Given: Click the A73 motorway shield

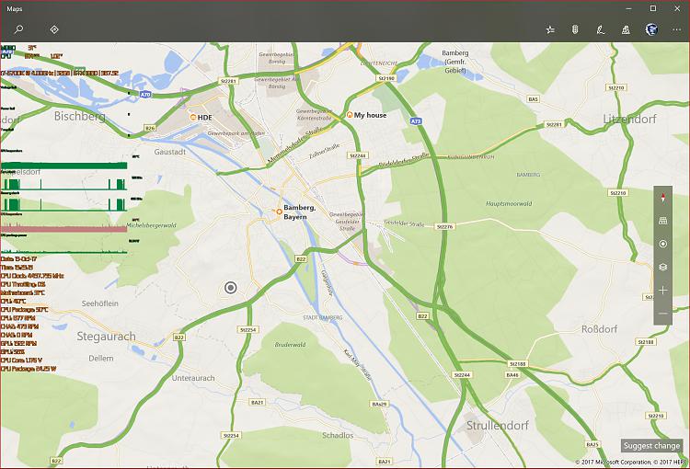Looking at the screenshot, I should pyautogui.click(x=416, y=121).
